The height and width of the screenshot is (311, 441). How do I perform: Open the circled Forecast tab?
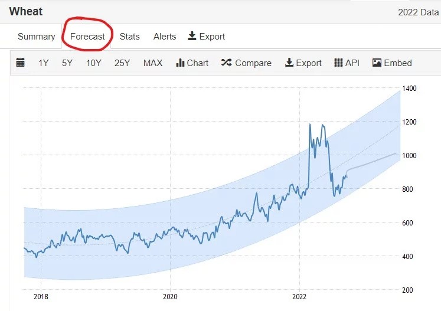point(87,37)
